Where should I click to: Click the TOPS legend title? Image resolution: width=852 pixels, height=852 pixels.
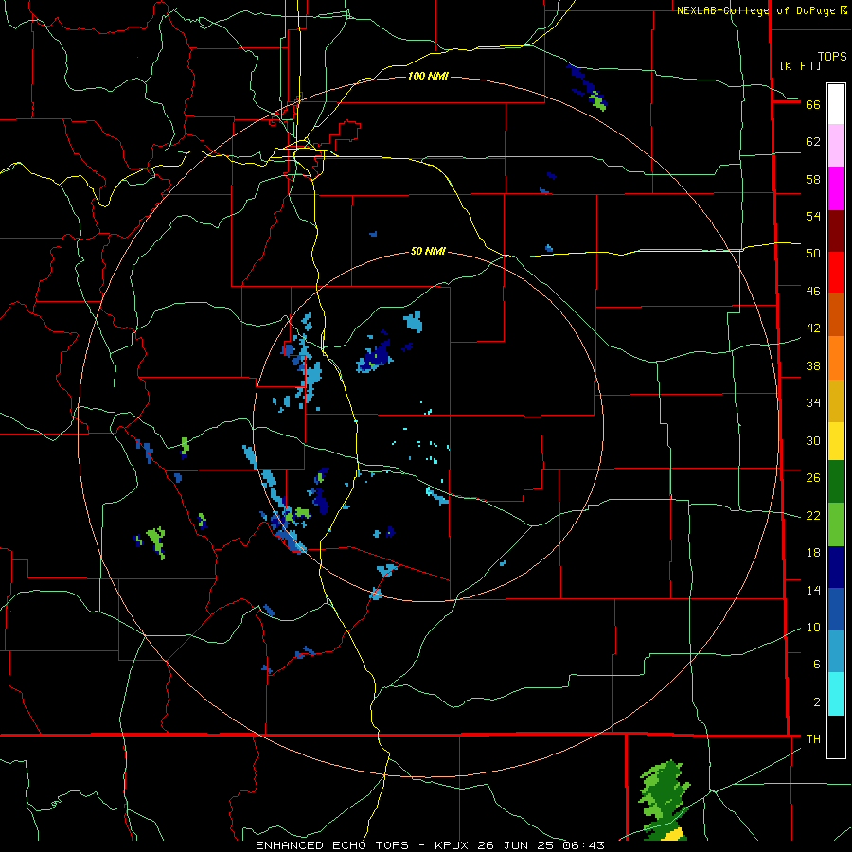point(832,57)
